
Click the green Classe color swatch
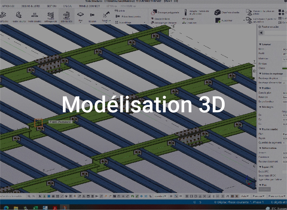click(284, 68)
